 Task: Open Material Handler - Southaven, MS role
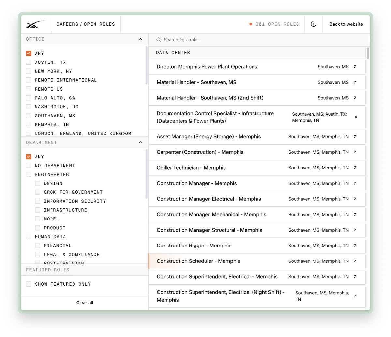point(257,82)
